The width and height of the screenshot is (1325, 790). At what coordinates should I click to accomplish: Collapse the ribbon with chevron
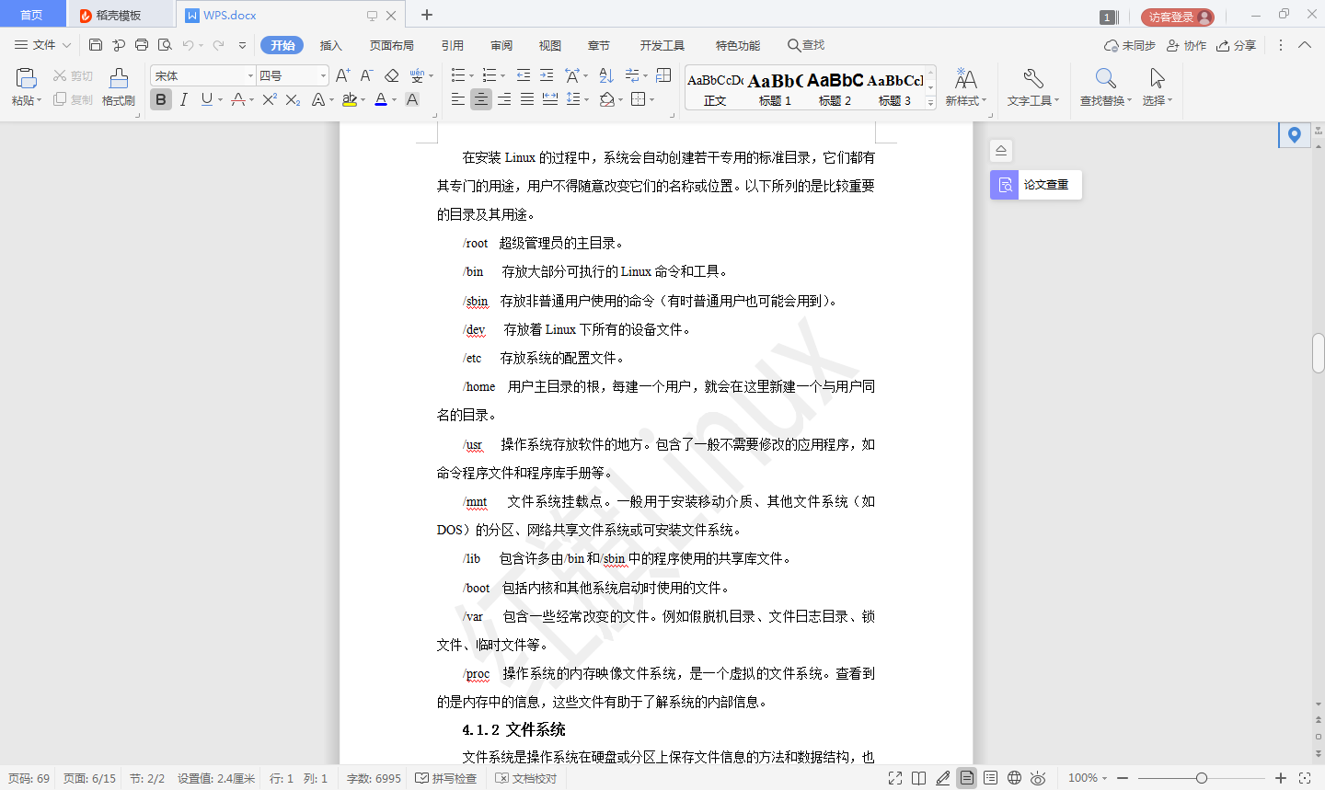click(1305, 45)
